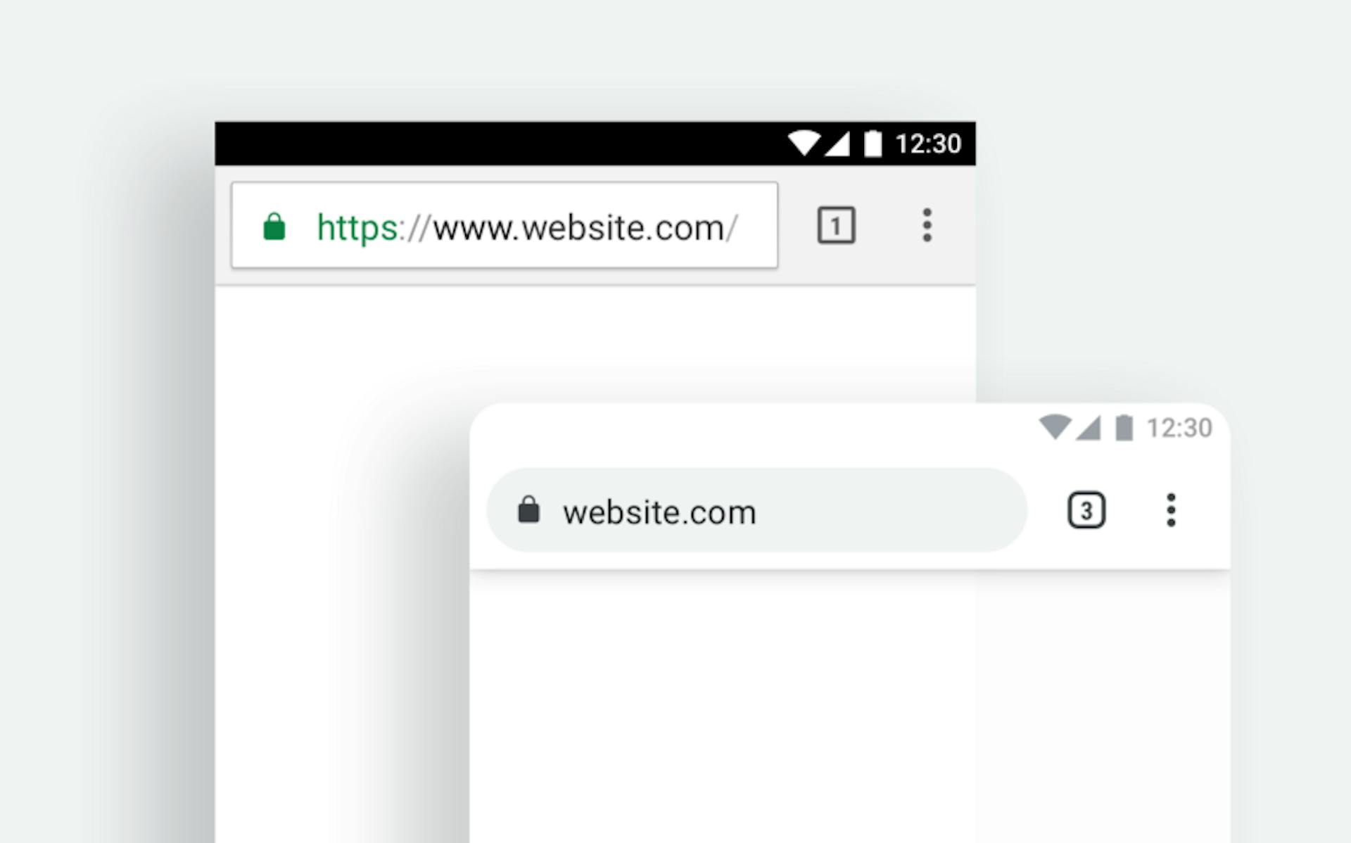
Task: Tap the white 12:30 clock
Action: click(927, 144)
